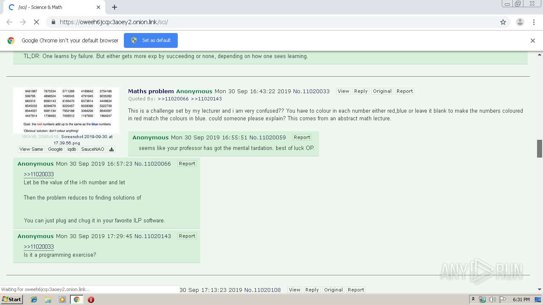Image resolution: width=543 pixels, height=305 pixels.
Task: Click the scrollbar down arrow
Action: [540, 290]
